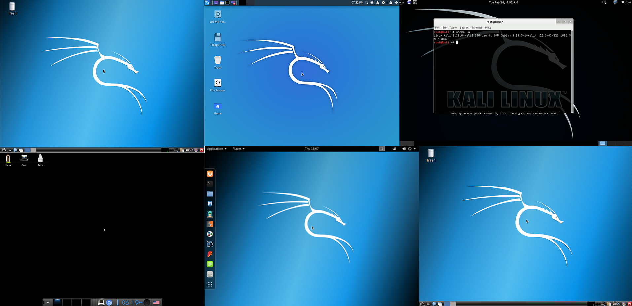Launch the Armitage icon in the dock
This screenshot has width=632, height=306.
(210, 214)
